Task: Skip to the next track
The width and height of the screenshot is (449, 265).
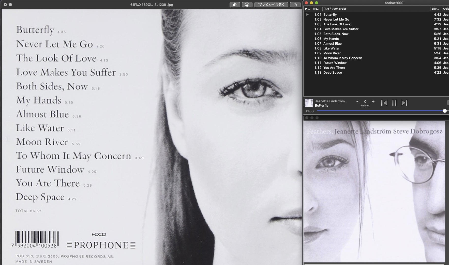Action: (x=404, y=103)
